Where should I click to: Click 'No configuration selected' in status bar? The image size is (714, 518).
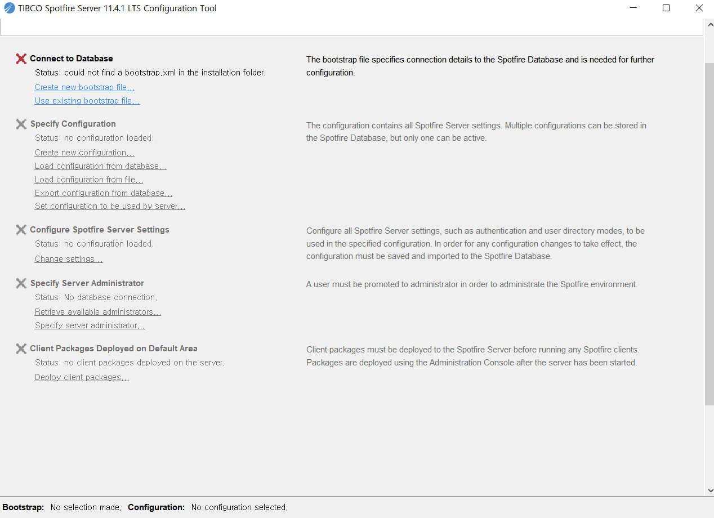point(239,507)
